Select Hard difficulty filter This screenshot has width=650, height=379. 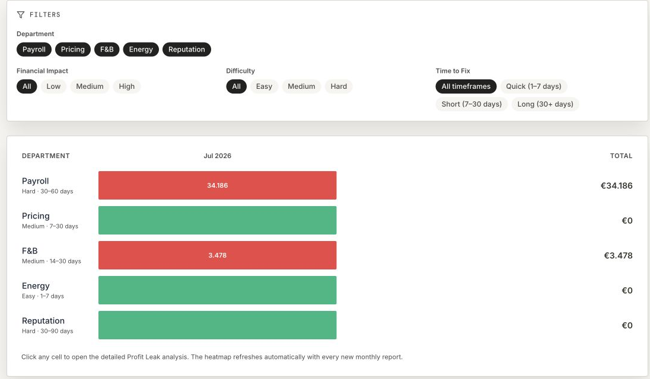(339, 86)
